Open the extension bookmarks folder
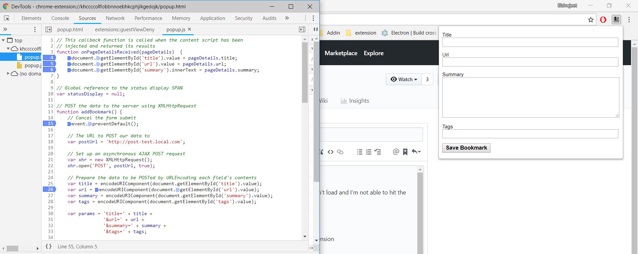 361,33
